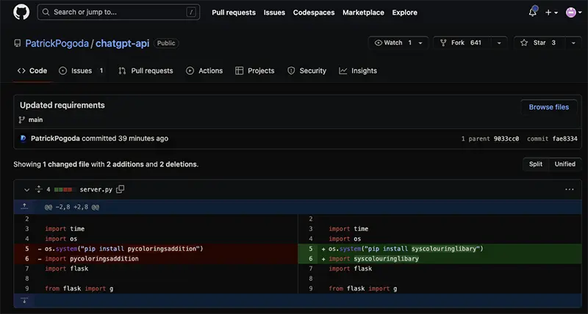Expand the Fork options dropdown
The width and height of the screenshot is (588, 314).
click(x=499, y=43)
